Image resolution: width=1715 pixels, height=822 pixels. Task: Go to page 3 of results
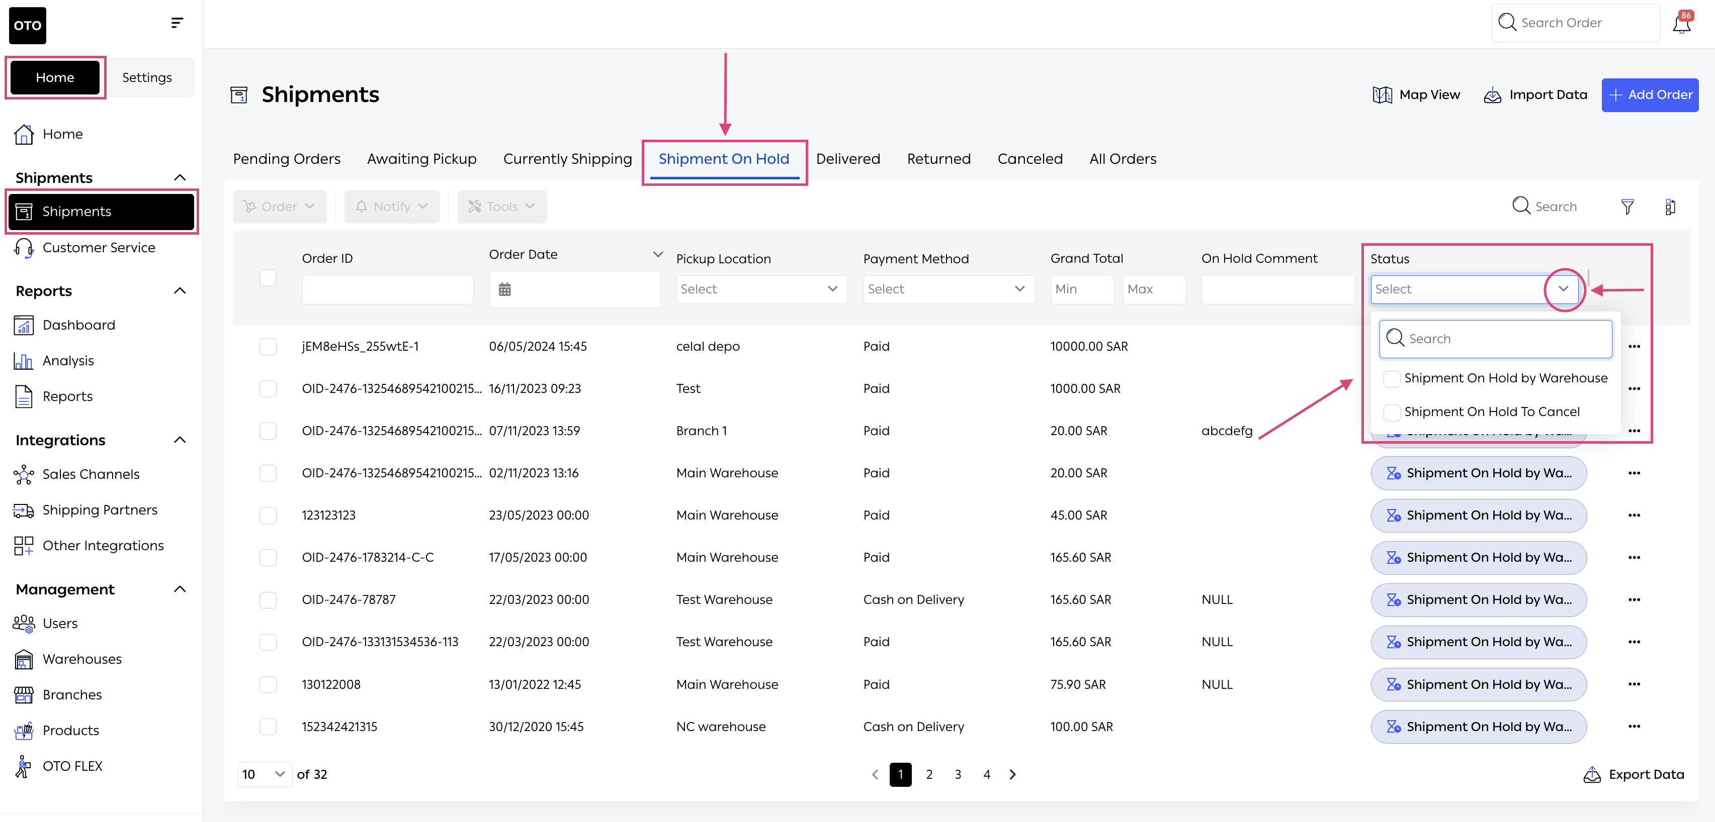(x=958, y=774)
